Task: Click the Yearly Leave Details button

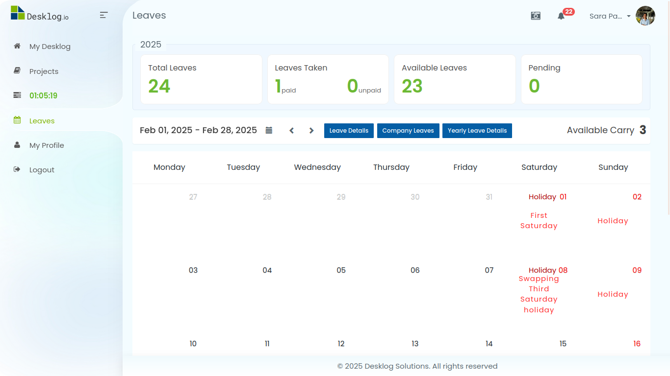Action: tap(477, 131)
